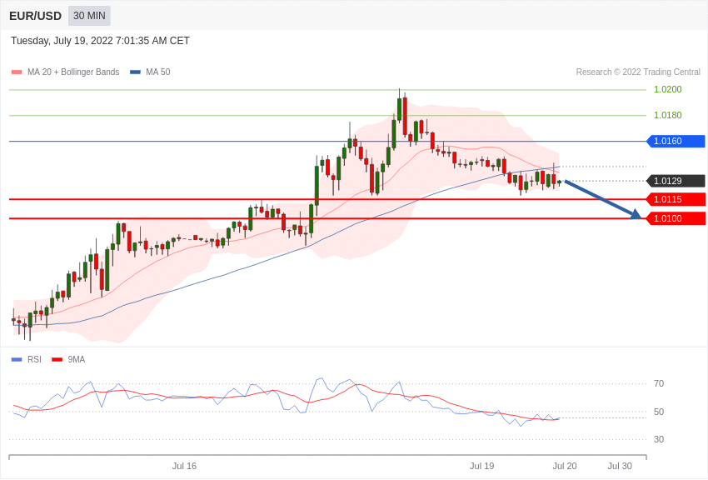
Task: Click the blue 1.0160 pivot price tag
Action: 676,142
